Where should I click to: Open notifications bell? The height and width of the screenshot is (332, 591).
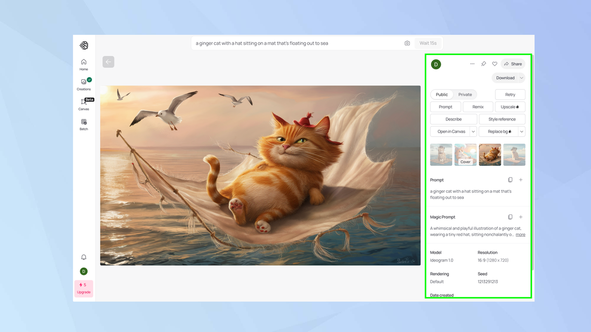click(x=84, y=257)
